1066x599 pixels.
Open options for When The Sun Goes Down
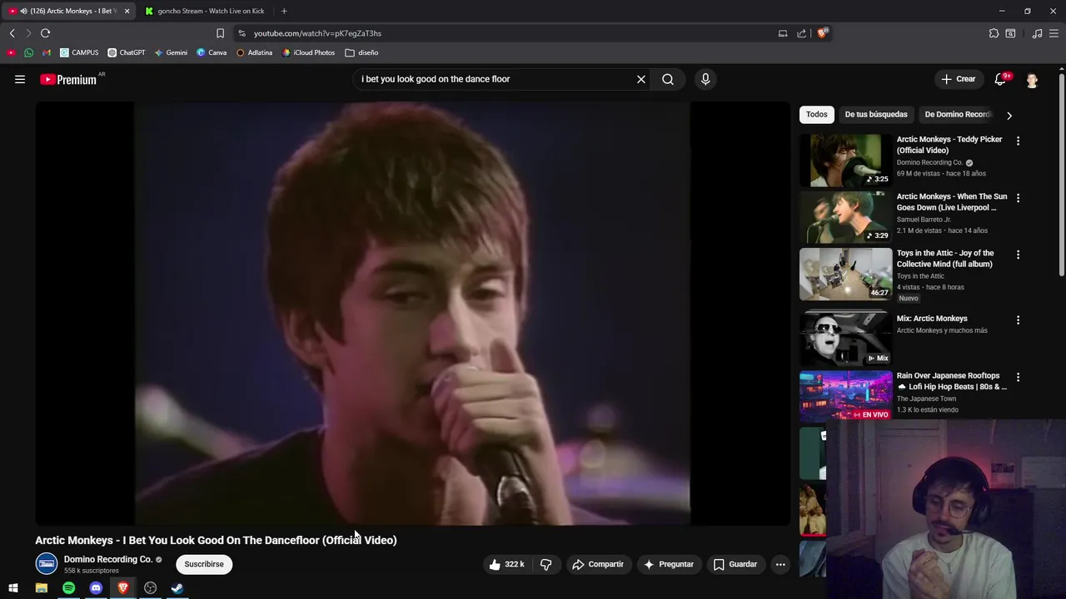(1018, 198)
